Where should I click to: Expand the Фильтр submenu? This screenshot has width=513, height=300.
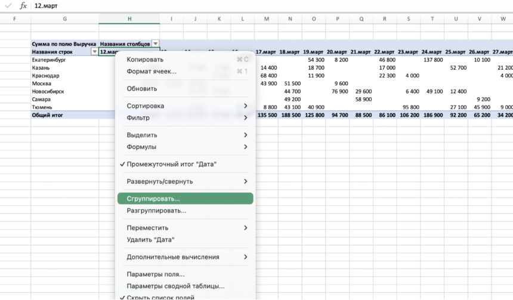[x=185, y=117]
